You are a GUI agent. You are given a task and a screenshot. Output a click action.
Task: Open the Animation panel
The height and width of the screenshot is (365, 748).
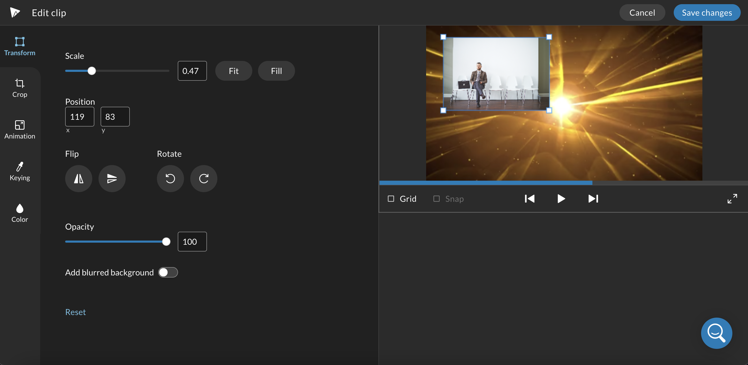pos(19,129)
